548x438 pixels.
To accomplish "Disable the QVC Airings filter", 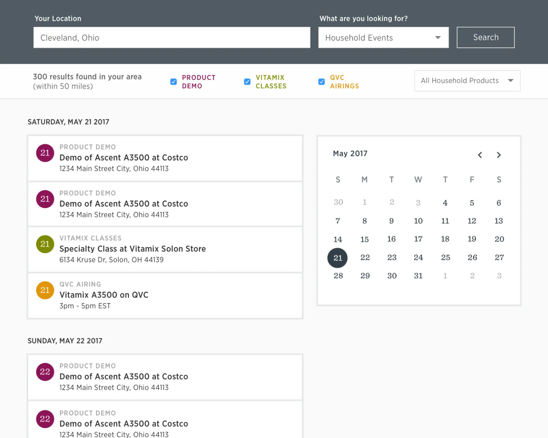I will click(321, 82).
